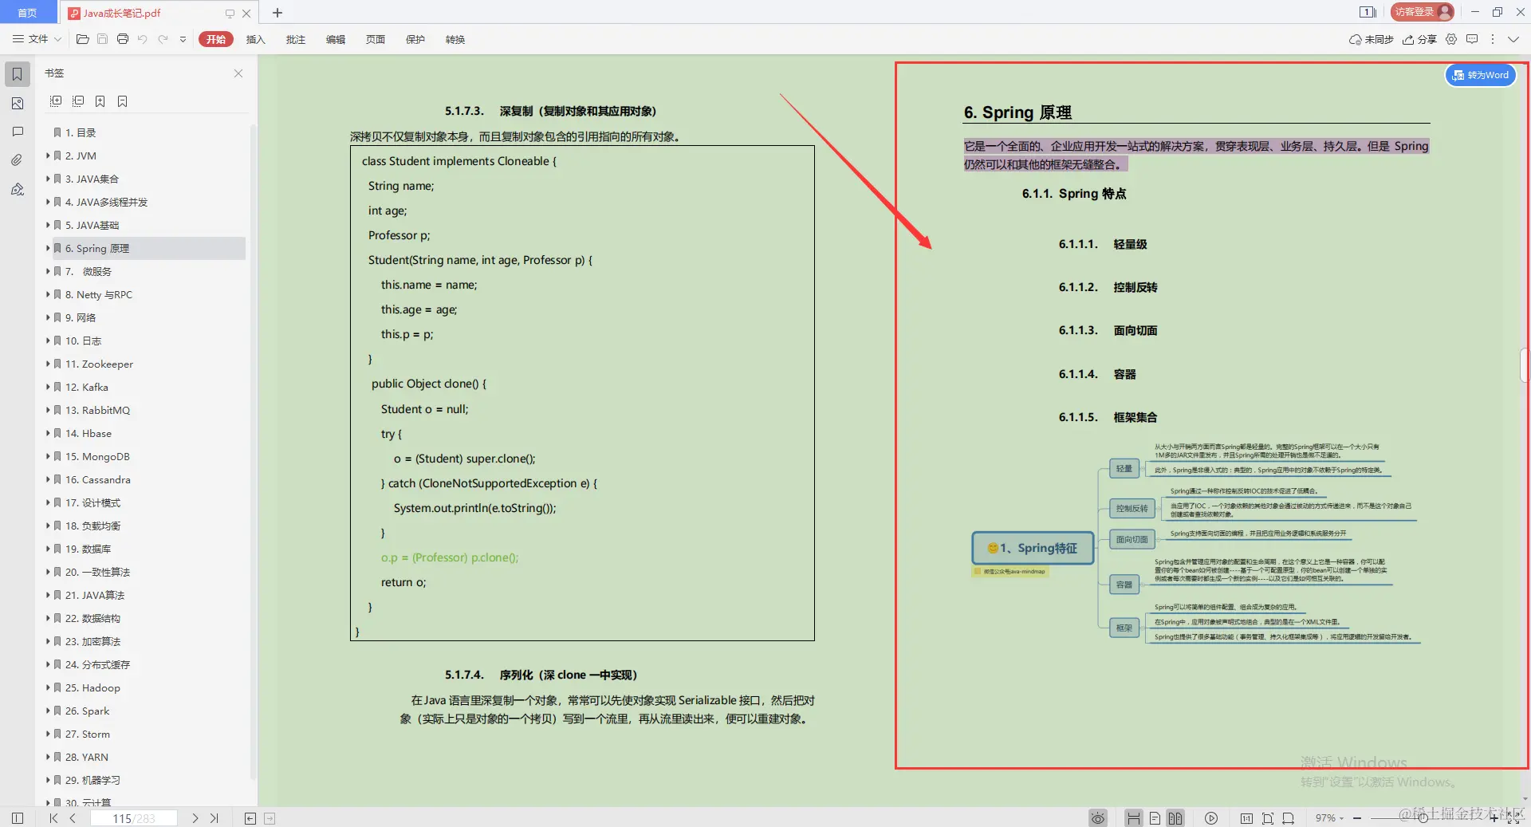Click the delete bookmark icon
The width and height of the screenshot is (1531, 827).
click(123, 101)
